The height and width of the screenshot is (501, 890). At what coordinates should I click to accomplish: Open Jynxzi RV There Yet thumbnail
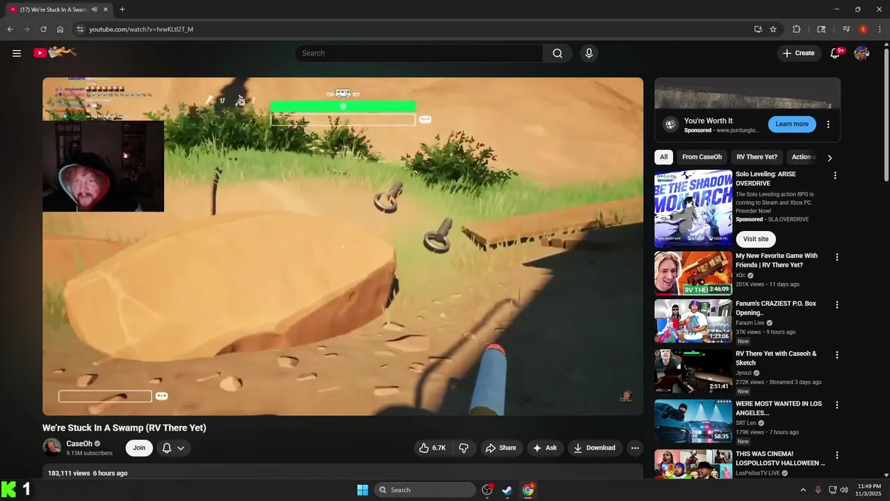[x=693, y=371]
